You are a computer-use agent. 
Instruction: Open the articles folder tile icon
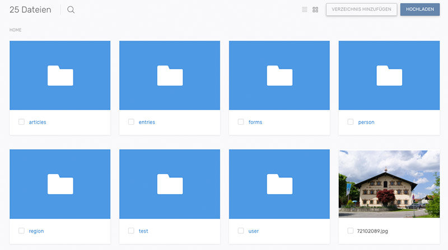pyautogui.click(x=60, y=76)
